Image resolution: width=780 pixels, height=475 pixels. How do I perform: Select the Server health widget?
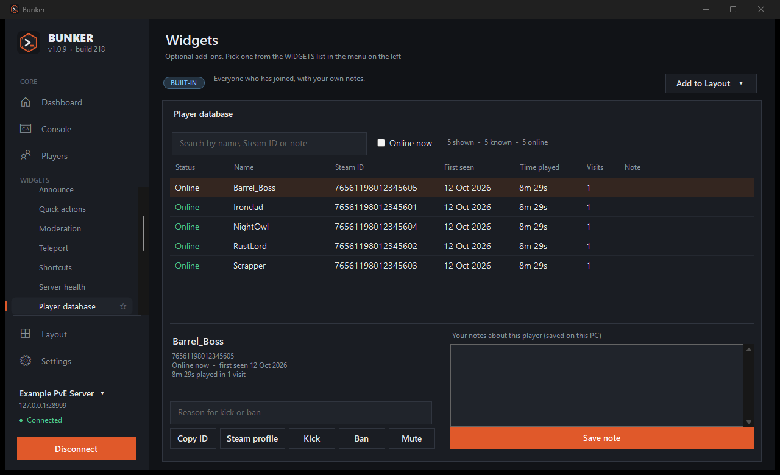pyautogui.click(x=62, y=287)
